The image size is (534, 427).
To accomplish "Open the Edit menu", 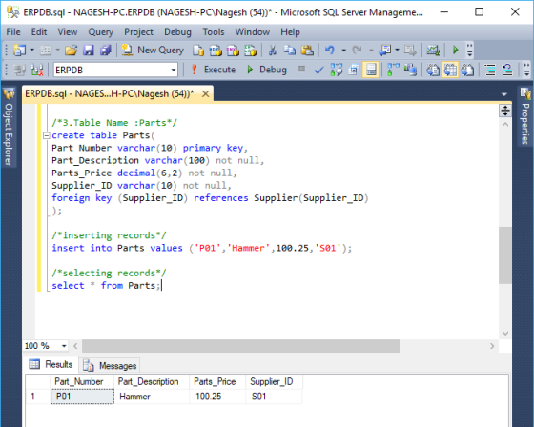I will pos(39,31).
